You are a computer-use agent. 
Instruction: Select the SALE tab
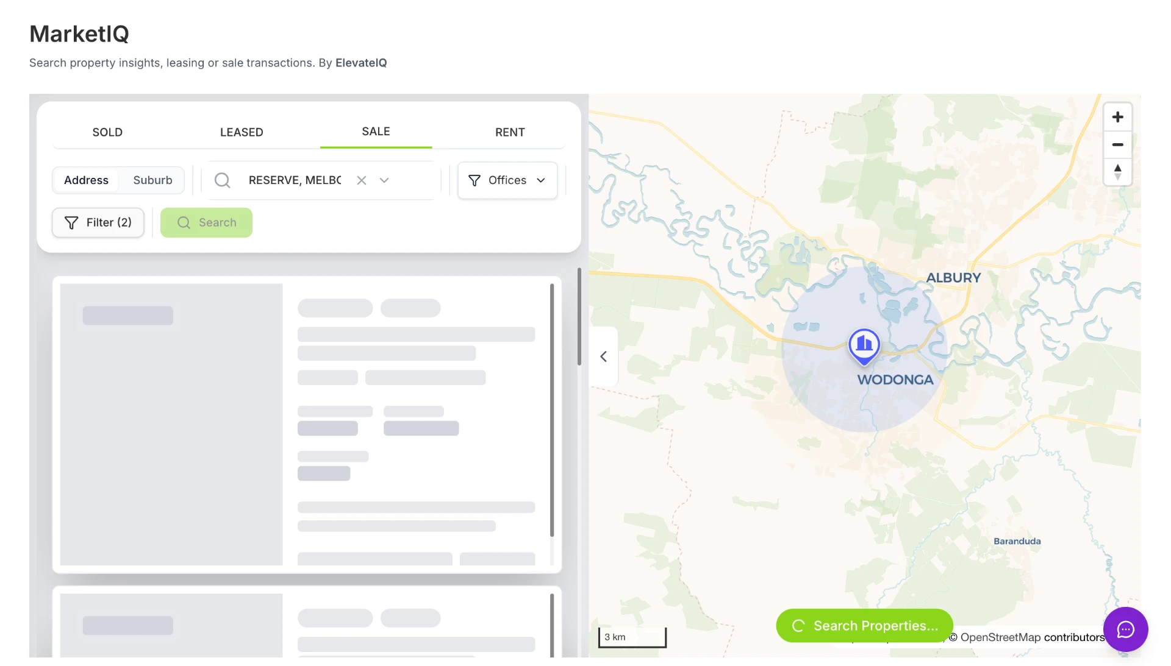[376, 132]
